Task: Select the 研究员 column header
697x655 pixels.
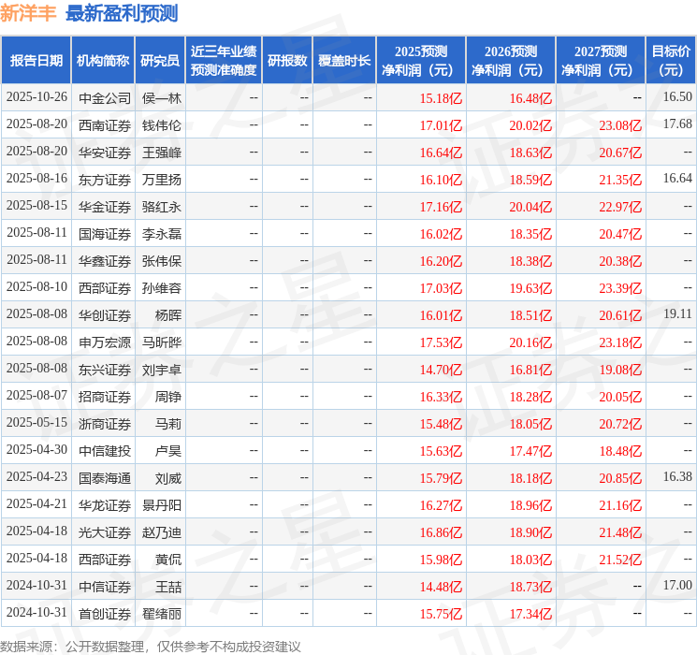Action: click(x=160, y=61)
